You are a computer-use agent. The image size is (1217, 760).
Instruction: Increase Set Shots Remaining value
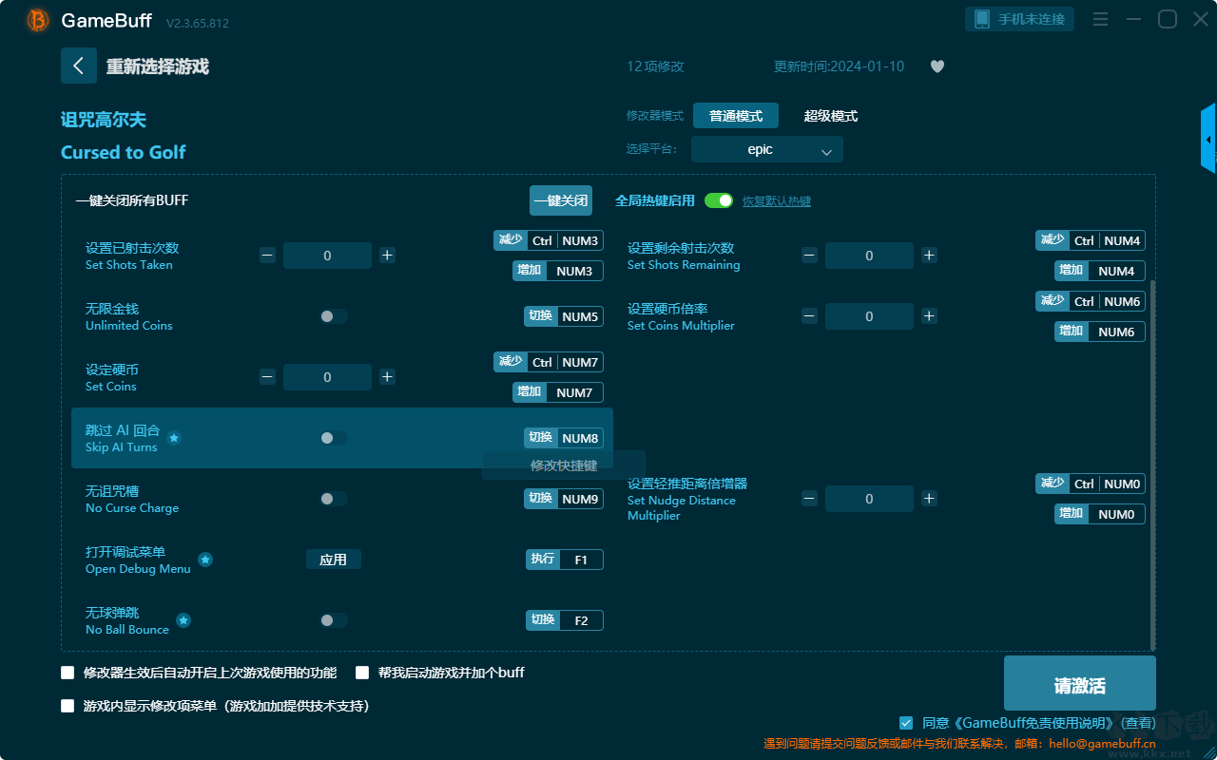coord(929,256)
